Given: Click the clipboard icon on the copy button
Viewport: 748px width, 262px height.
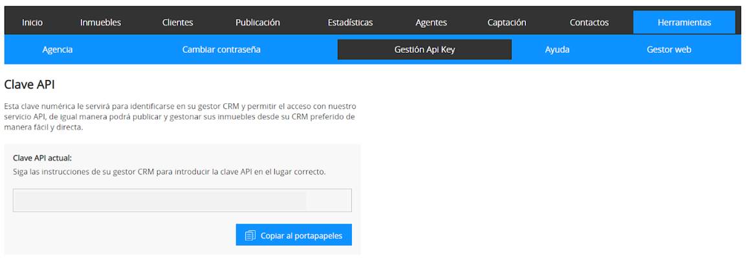Looking at the screenshot, I should (x=250, y=236).
